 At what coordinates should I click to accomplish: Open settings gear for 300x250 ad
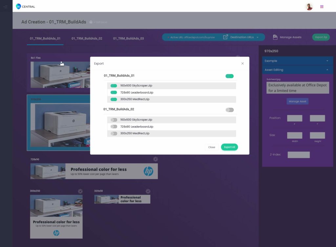(80, 191)
